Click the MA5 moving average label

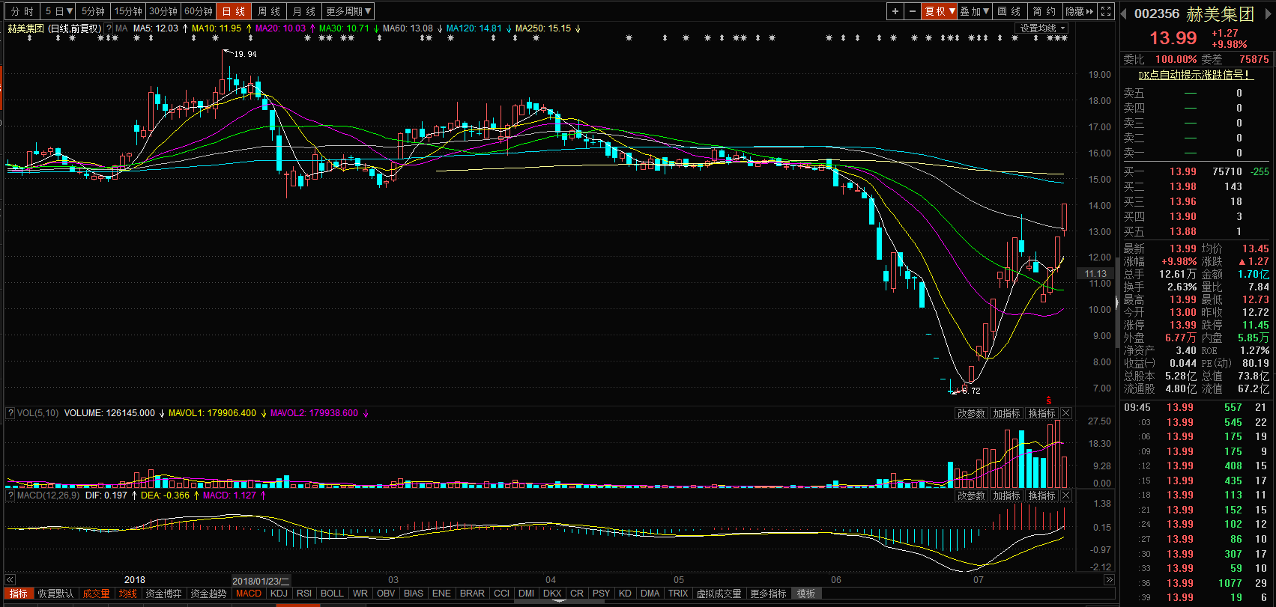point(156,28)
